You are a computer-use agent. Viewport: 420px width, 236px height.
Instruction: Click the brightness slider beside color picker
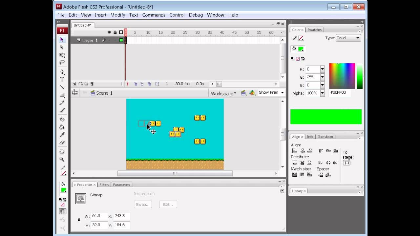360,76
